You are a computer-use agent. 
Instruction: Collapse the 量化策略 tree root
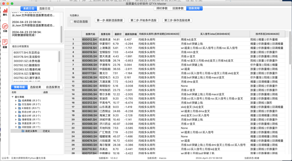pyautogui.click(x=13, y=97)
